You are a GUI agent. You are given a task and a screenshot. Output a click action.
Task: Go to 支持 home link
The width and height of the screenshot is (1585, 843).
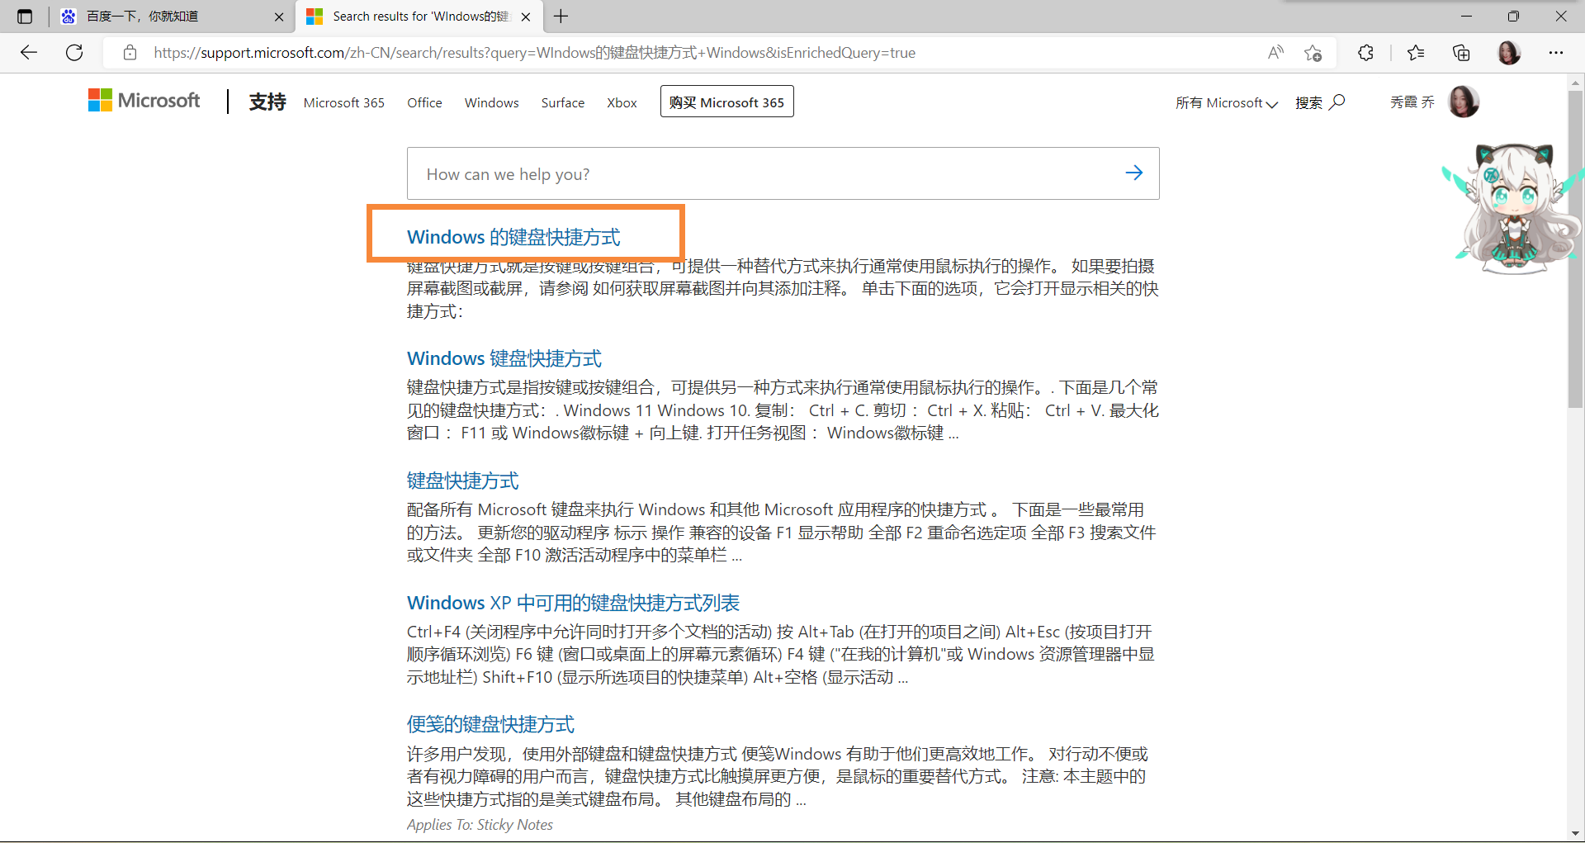(x=267, y=102)
